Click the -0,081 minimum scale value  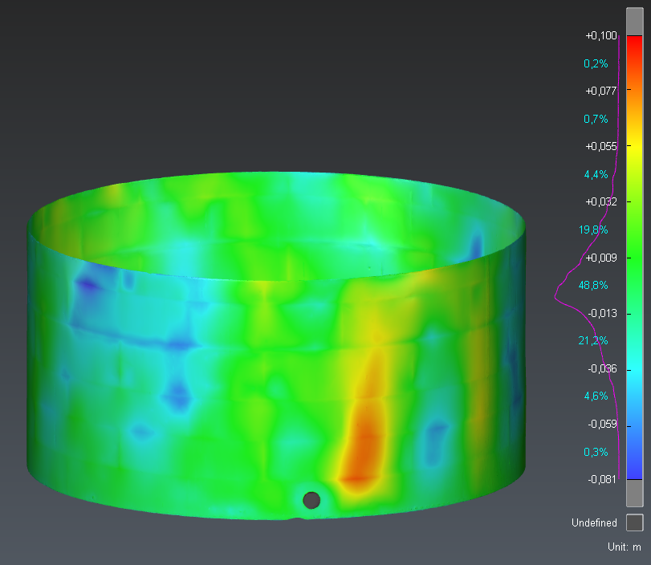coord(601,480)
